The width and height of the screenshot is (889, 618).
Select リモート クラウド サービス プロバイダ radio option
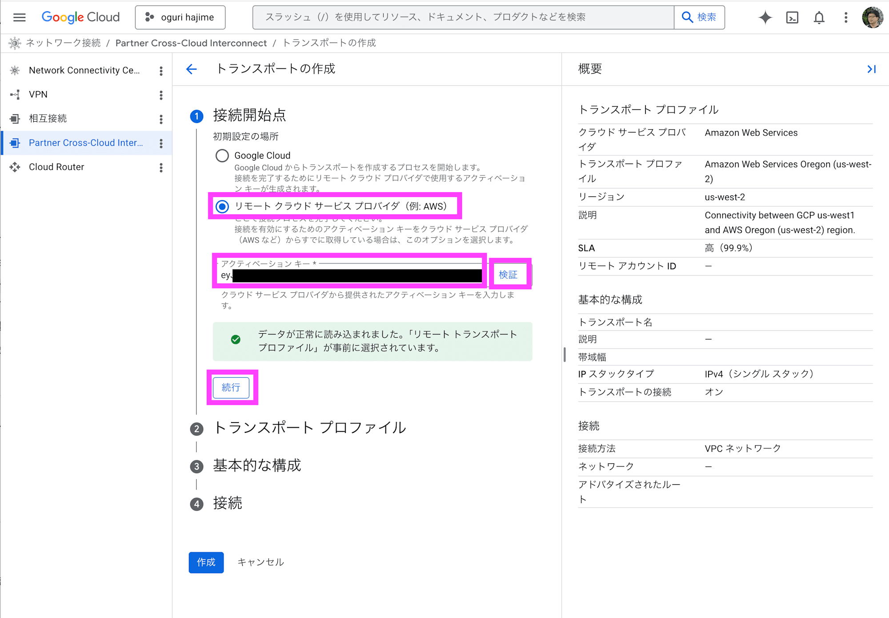point(222,206)
